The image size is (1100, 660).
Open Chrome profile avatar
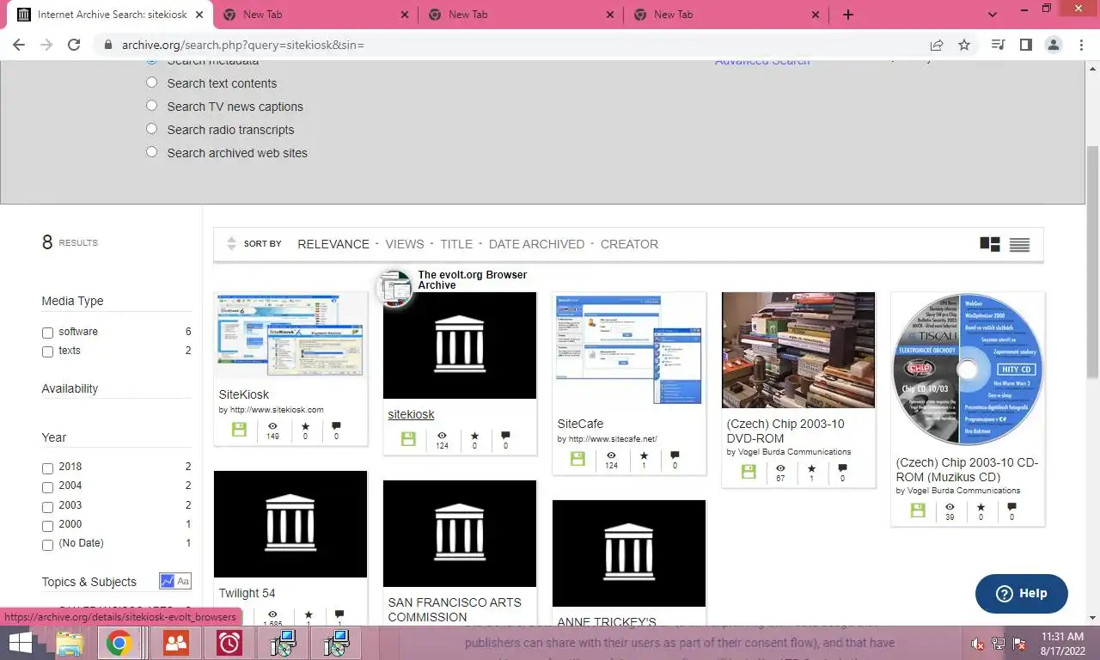click(1053, 45)
